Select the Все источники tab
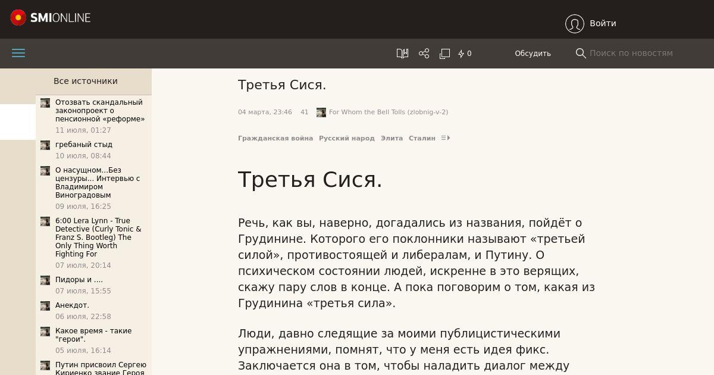The width and height of the screenshot is (714, 375). (x=86, y=82)
